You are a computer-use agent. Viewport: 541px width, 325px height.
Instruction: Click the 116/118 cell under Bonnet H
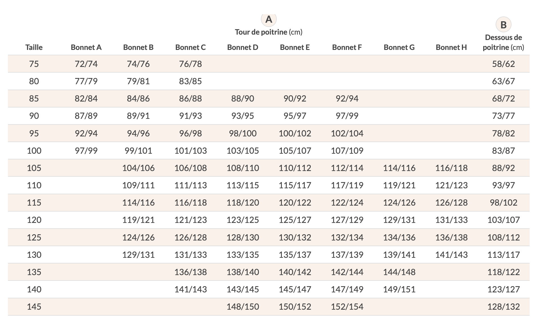pyautogui.click(x=451, y=168)
